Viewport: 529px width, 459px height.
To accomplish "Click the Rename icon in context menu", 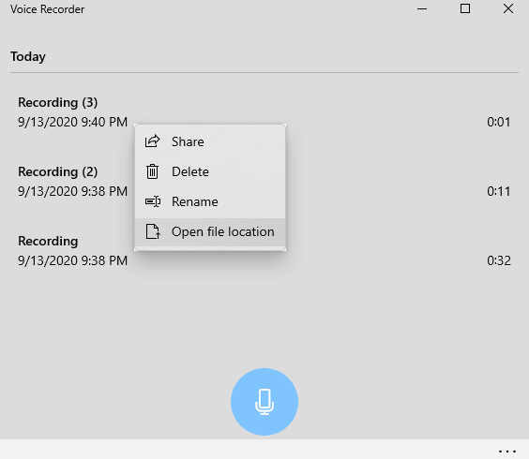I will (x=153, y=201).
